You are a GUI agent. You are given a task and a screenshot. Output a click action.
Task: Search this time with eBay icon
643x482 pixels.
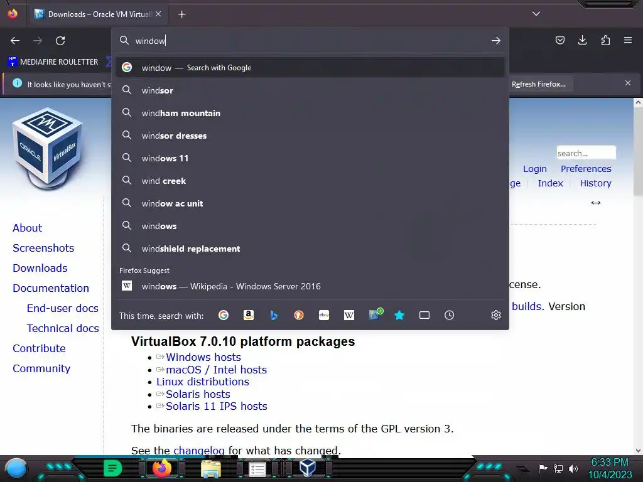(324, 315)
